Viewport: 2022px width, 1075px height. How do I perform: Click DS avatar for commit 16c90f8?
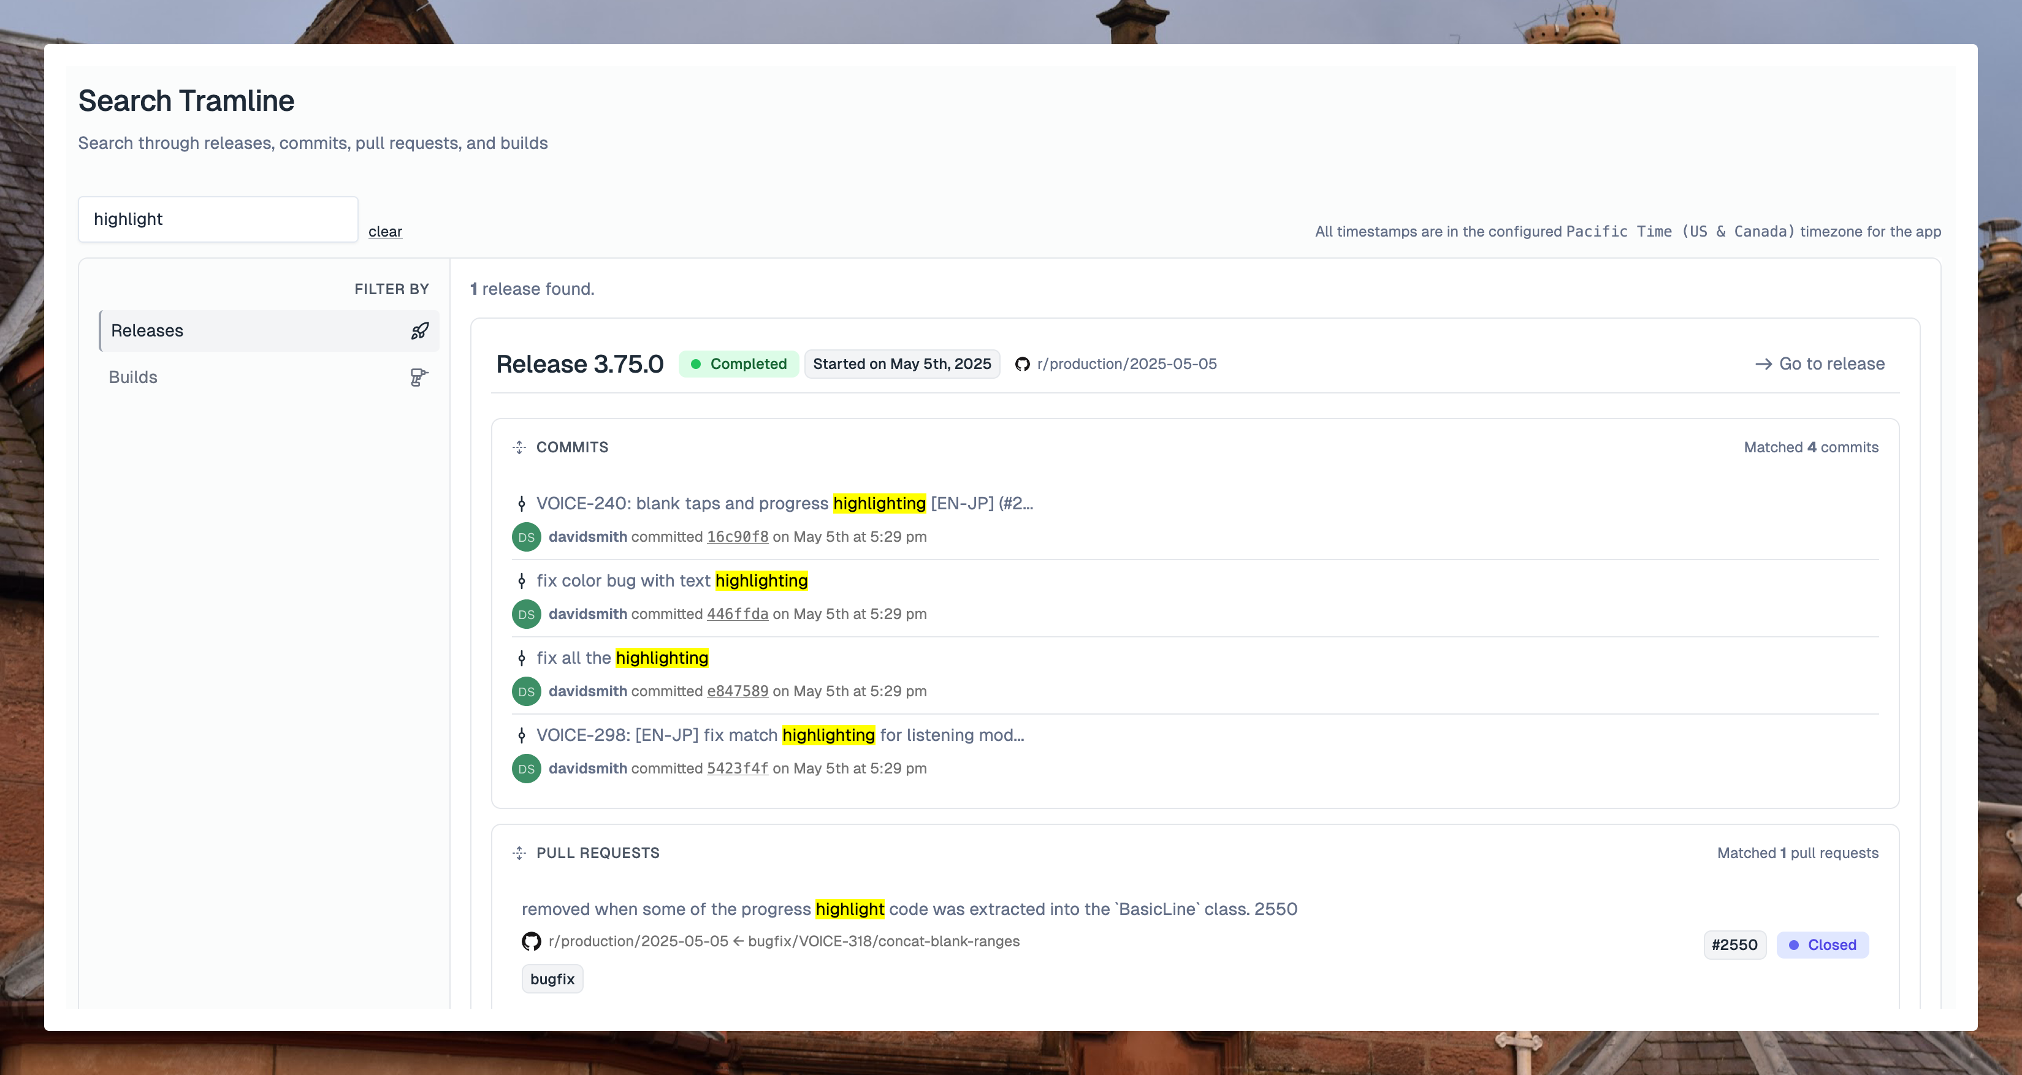(526, 537)
